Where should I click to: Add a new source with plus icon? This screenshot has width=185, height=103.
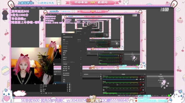41,93
